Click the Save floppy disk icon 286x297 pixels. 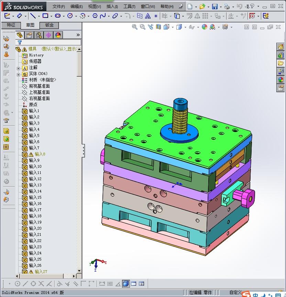(214, 7)
